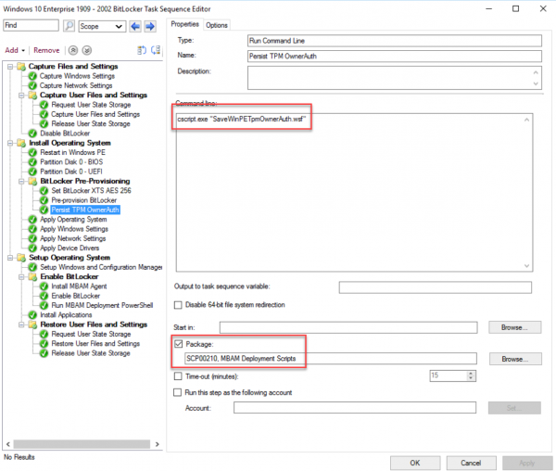Screen dimensions: 556x471
Task: Collapse Enable BitLocker group node
Action: [x=21, y=277]
